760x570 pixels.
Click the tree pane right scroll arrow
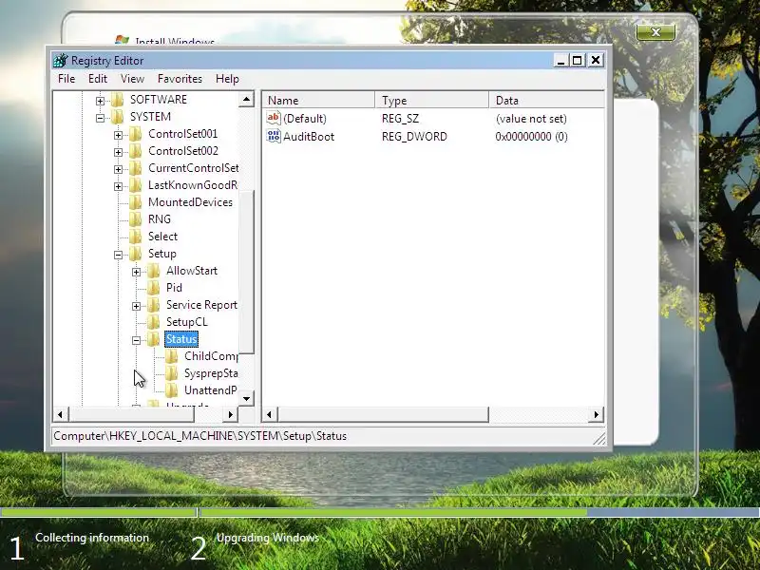click(x=230, y=414)
